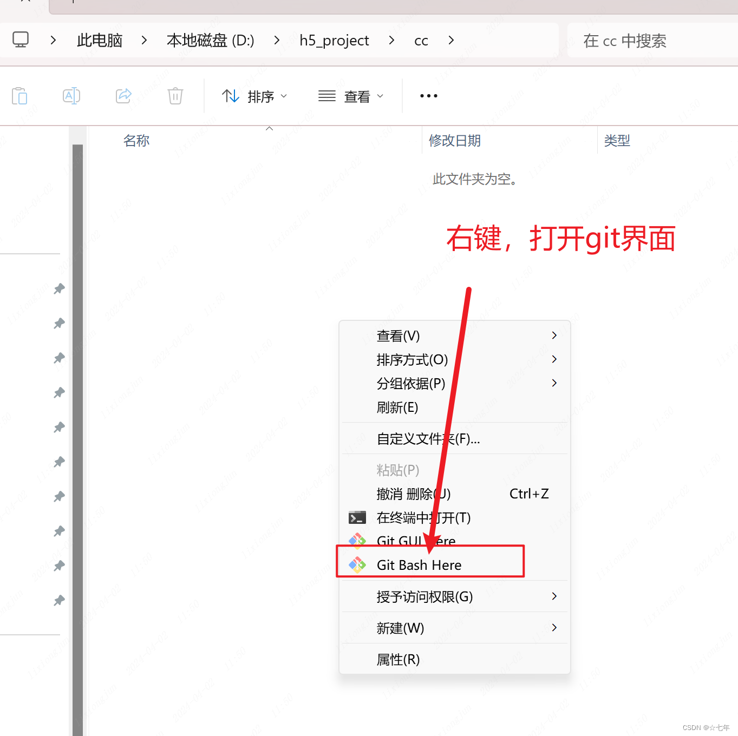Click h5_project breadcrumb in address bar
The image size is (738, 736).
tap(334, 40)
